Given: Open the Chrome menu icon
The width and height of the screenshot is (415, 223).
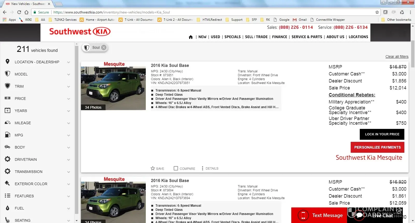Looking at the screenshot, I should tap(410, 12).
